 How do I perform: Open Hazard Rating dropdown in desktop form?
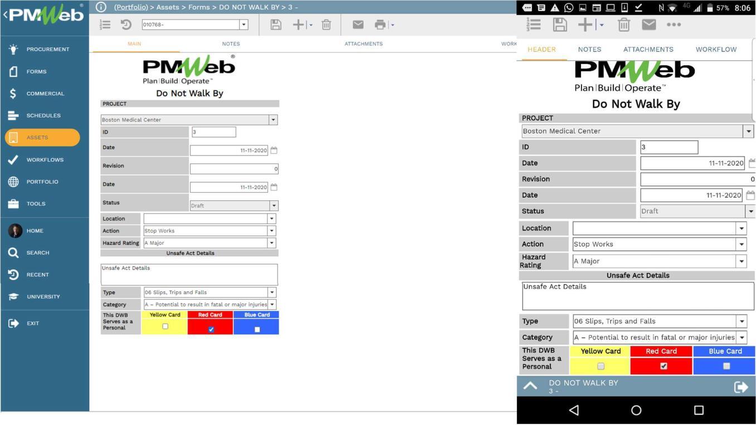[x=272, y=243]
